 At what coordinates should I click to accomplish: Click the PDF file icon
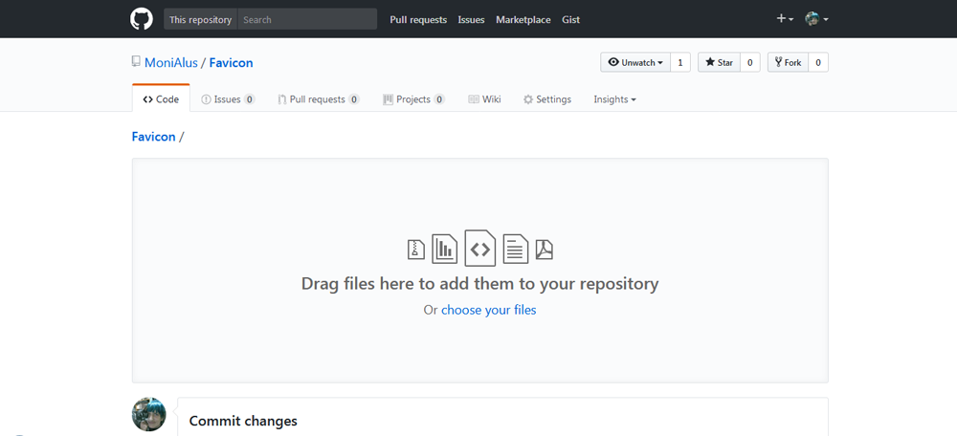point(545,250)
